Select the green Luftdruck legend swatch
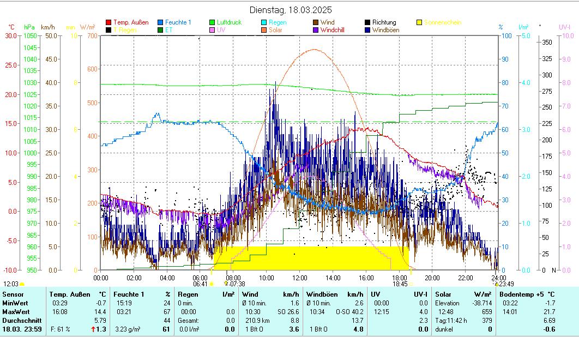The height and width of the screenshot is (337, 579). [212, 22]
